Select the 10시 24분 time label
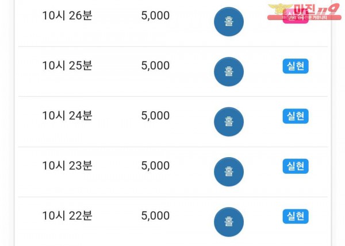 [67, 116]
